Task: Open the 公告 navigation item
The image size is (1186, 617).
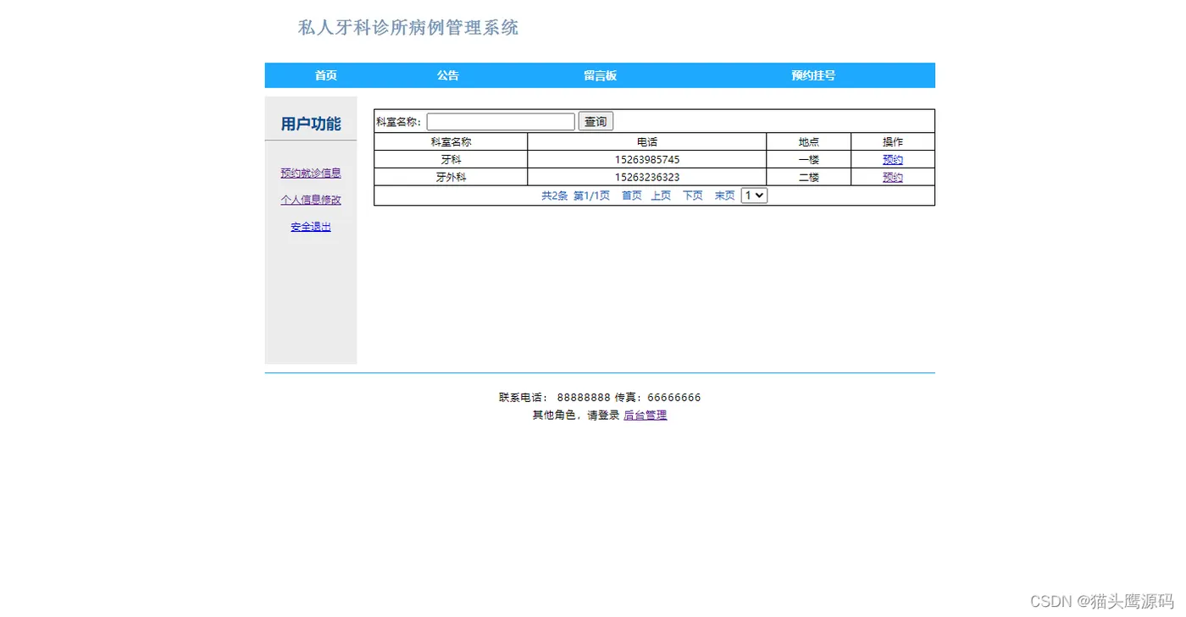Action: point(448,75)
